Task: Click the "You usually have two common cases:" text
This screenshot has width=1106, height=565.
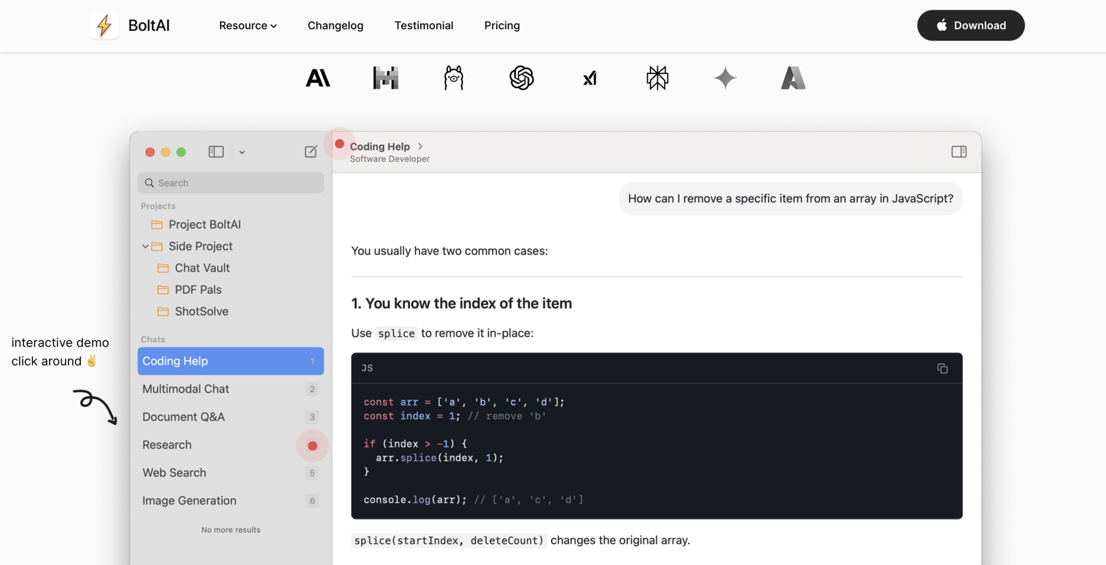Action: tap(449, 251)
